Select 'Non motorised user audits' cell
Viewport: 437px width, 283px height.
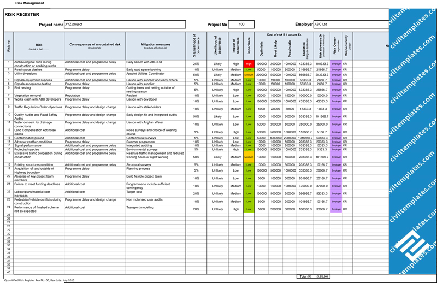click(x=156, y=201)
